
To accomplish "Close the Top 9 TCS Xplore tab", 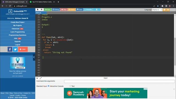I will 54,2.
